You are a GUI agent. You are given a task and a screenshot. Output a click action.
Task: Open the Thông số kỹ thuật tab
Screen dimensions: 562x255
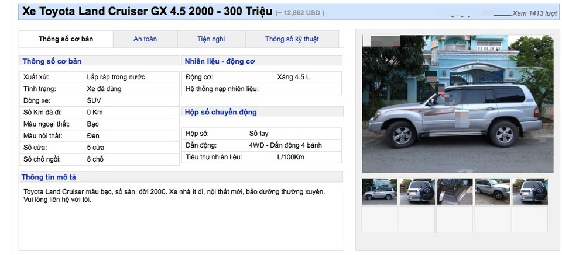pos(292,39)
